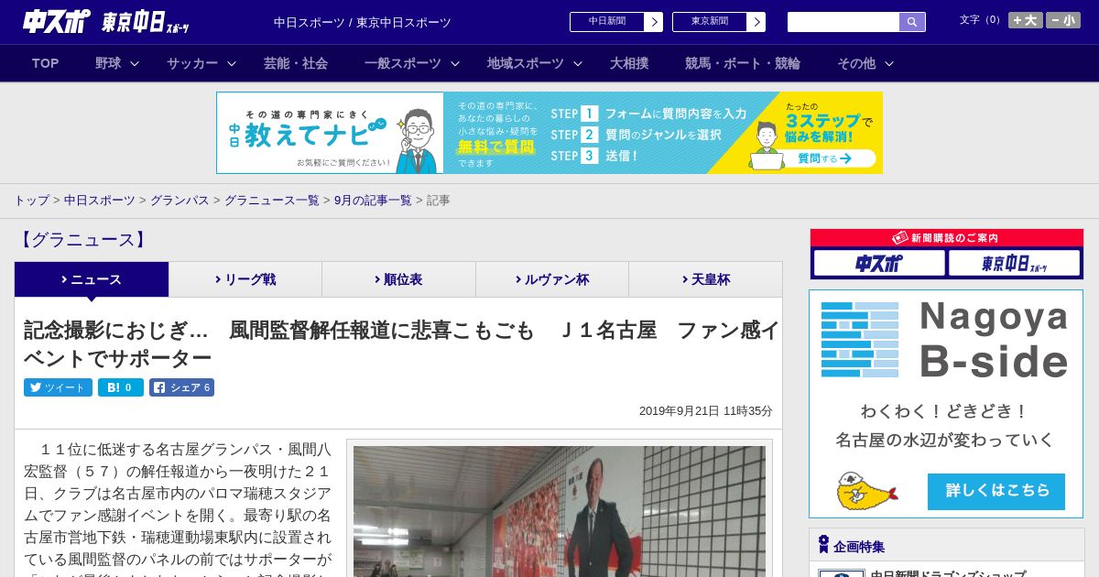This screenshot has width=1099, height=577.
Task: Open the 中日新聞 link button
Action: tap(616, 22)
